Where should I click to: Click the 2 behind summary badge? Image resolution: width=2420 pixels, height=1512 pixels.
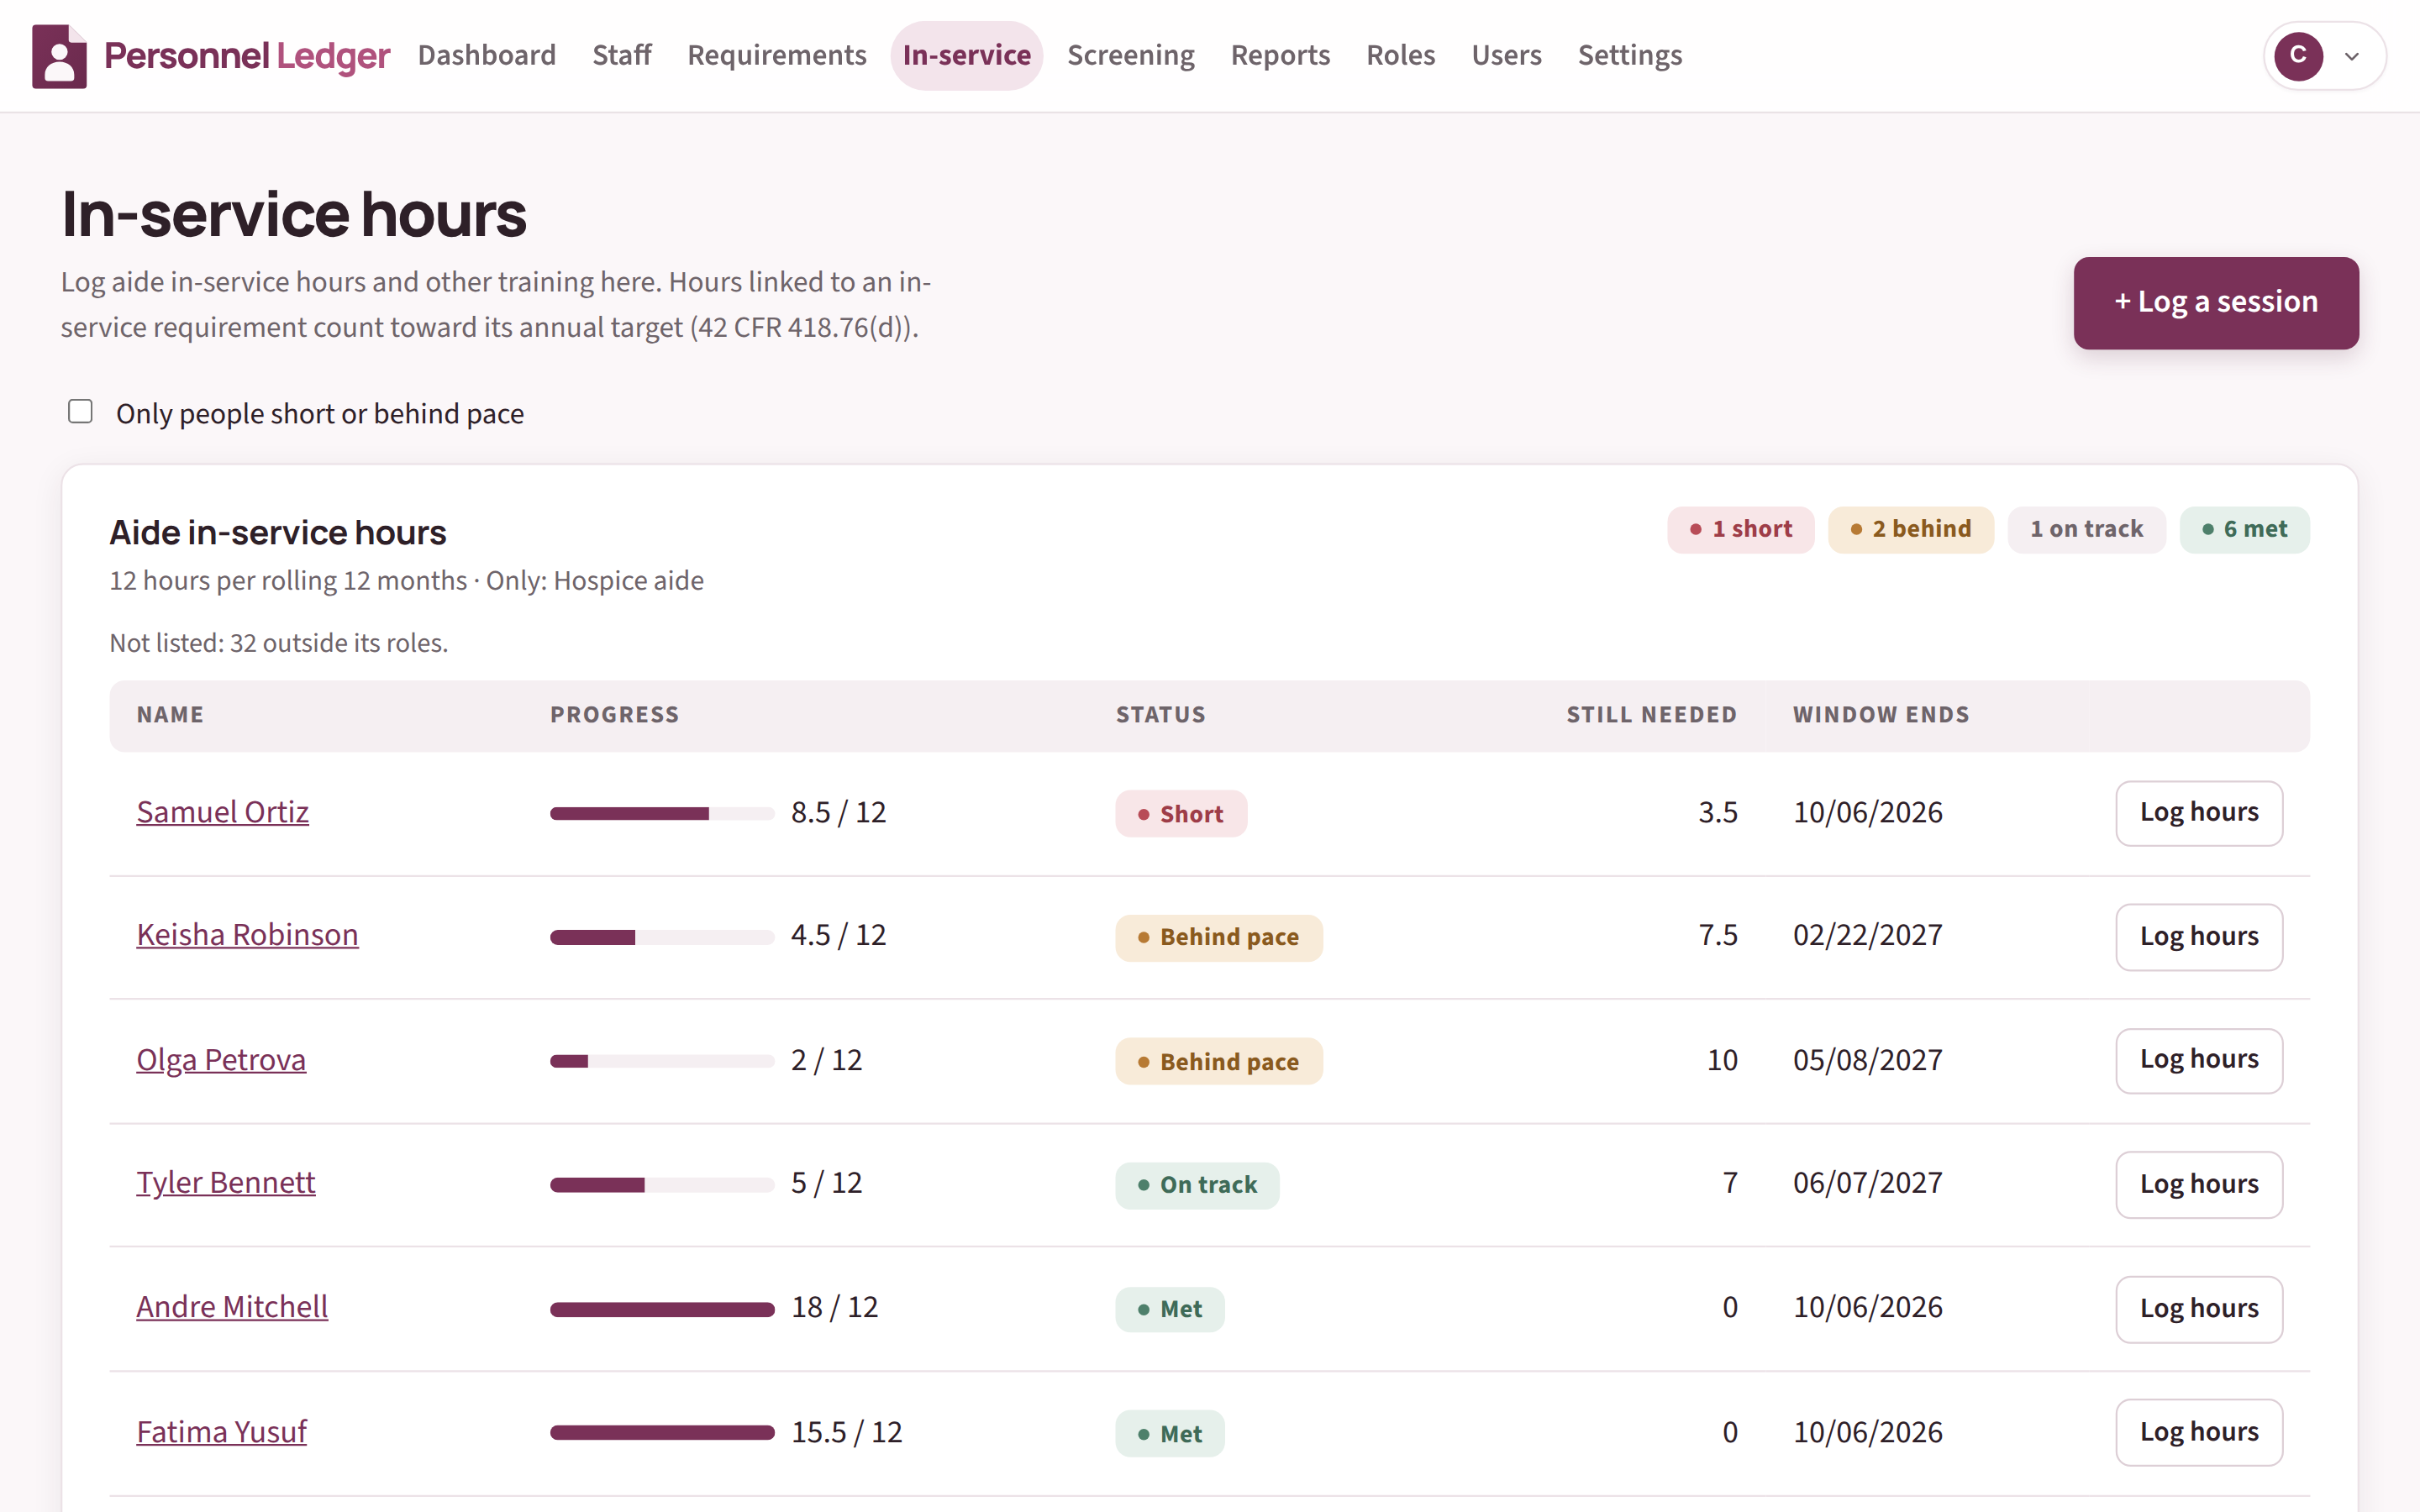pyautogui.click(x=1910, y=529)
